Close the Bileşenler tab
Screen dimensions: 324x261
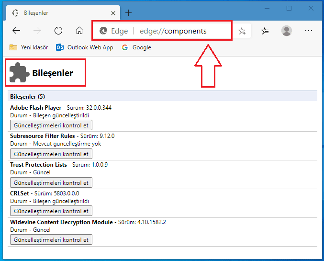point(113,13)
